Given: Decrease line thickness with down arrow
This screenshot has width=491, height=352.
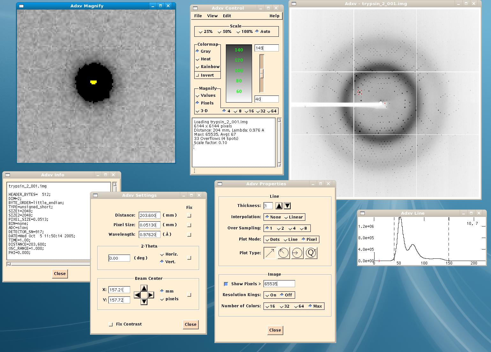Looking at the screenshot, I should pos(287,206).
